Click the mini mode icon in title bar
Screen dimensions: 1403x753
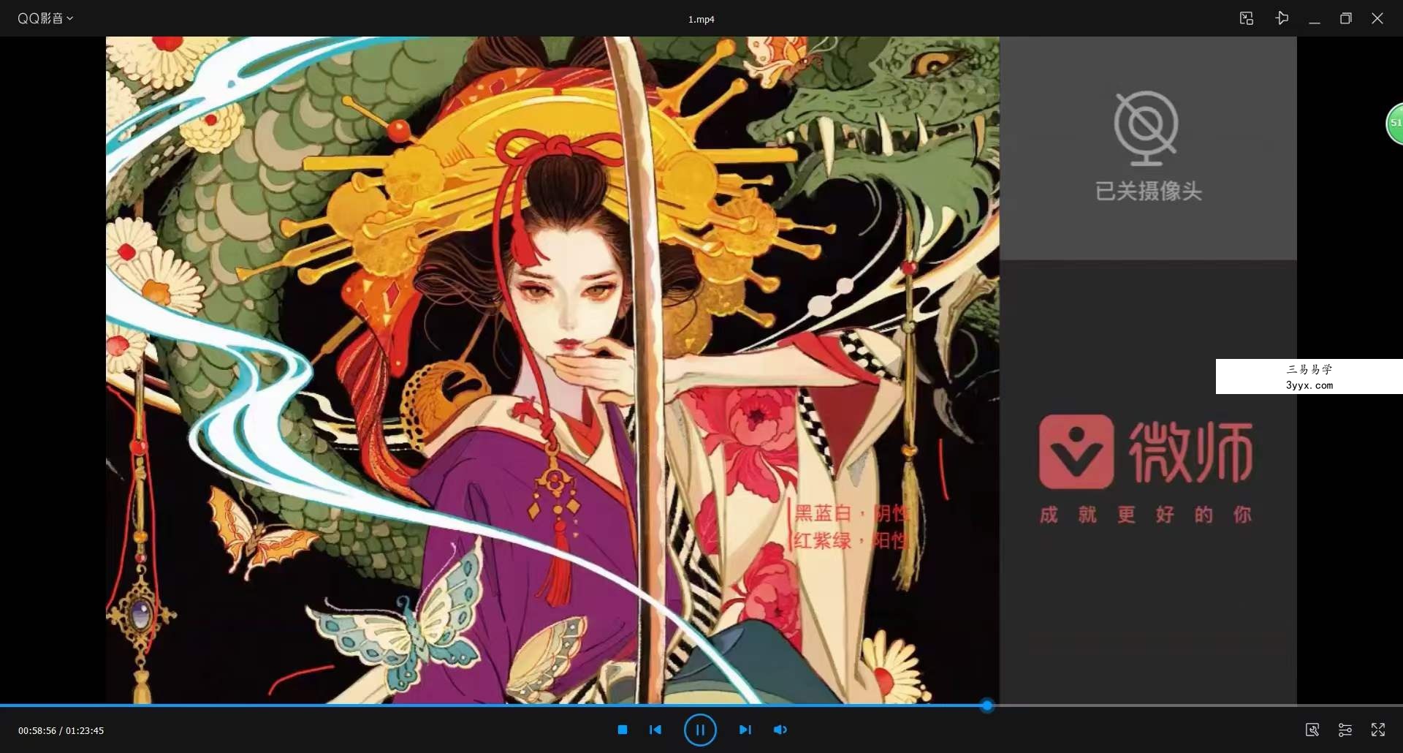pyautogui.click(x=1247, y=18)
